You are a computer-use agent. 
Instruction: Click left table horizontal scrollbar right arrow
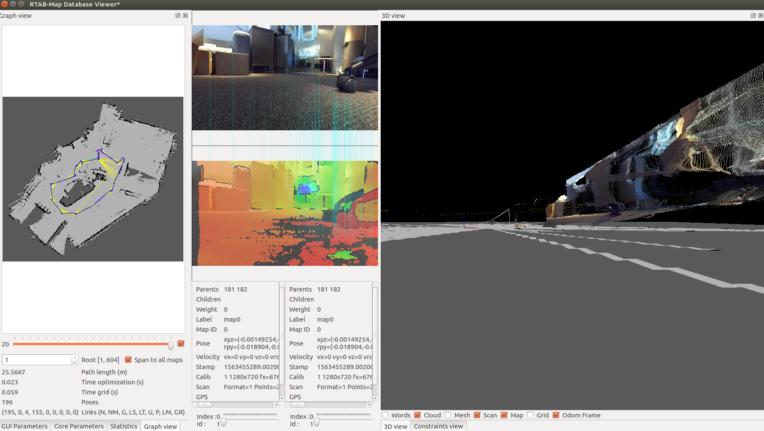click(x=276, y=404)
